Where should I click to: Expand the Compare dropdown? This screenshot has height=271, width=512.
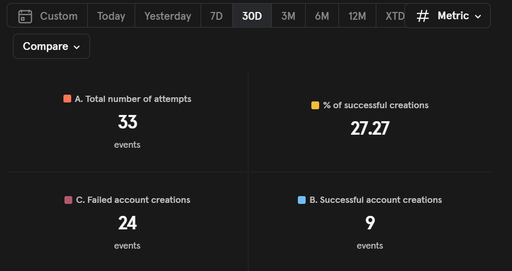click(51, 46)
